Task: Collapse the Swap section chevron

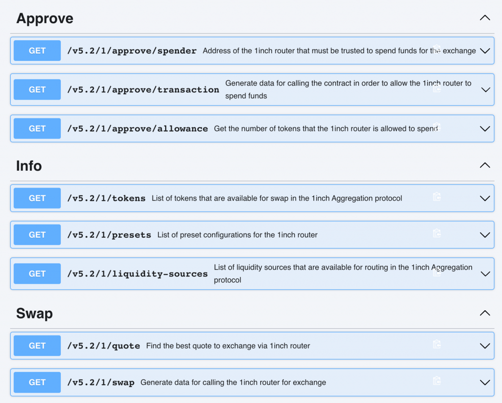Action: coord(485,313)
